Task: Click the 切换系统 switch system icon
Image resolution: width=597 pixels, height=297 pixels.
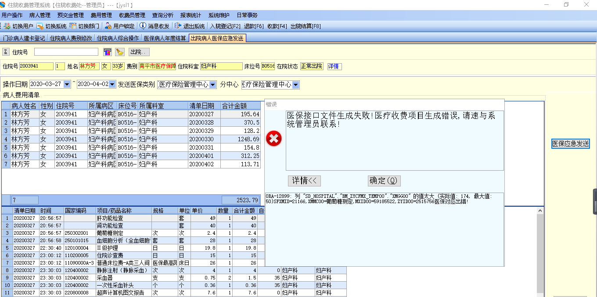Action: (40, 26)
